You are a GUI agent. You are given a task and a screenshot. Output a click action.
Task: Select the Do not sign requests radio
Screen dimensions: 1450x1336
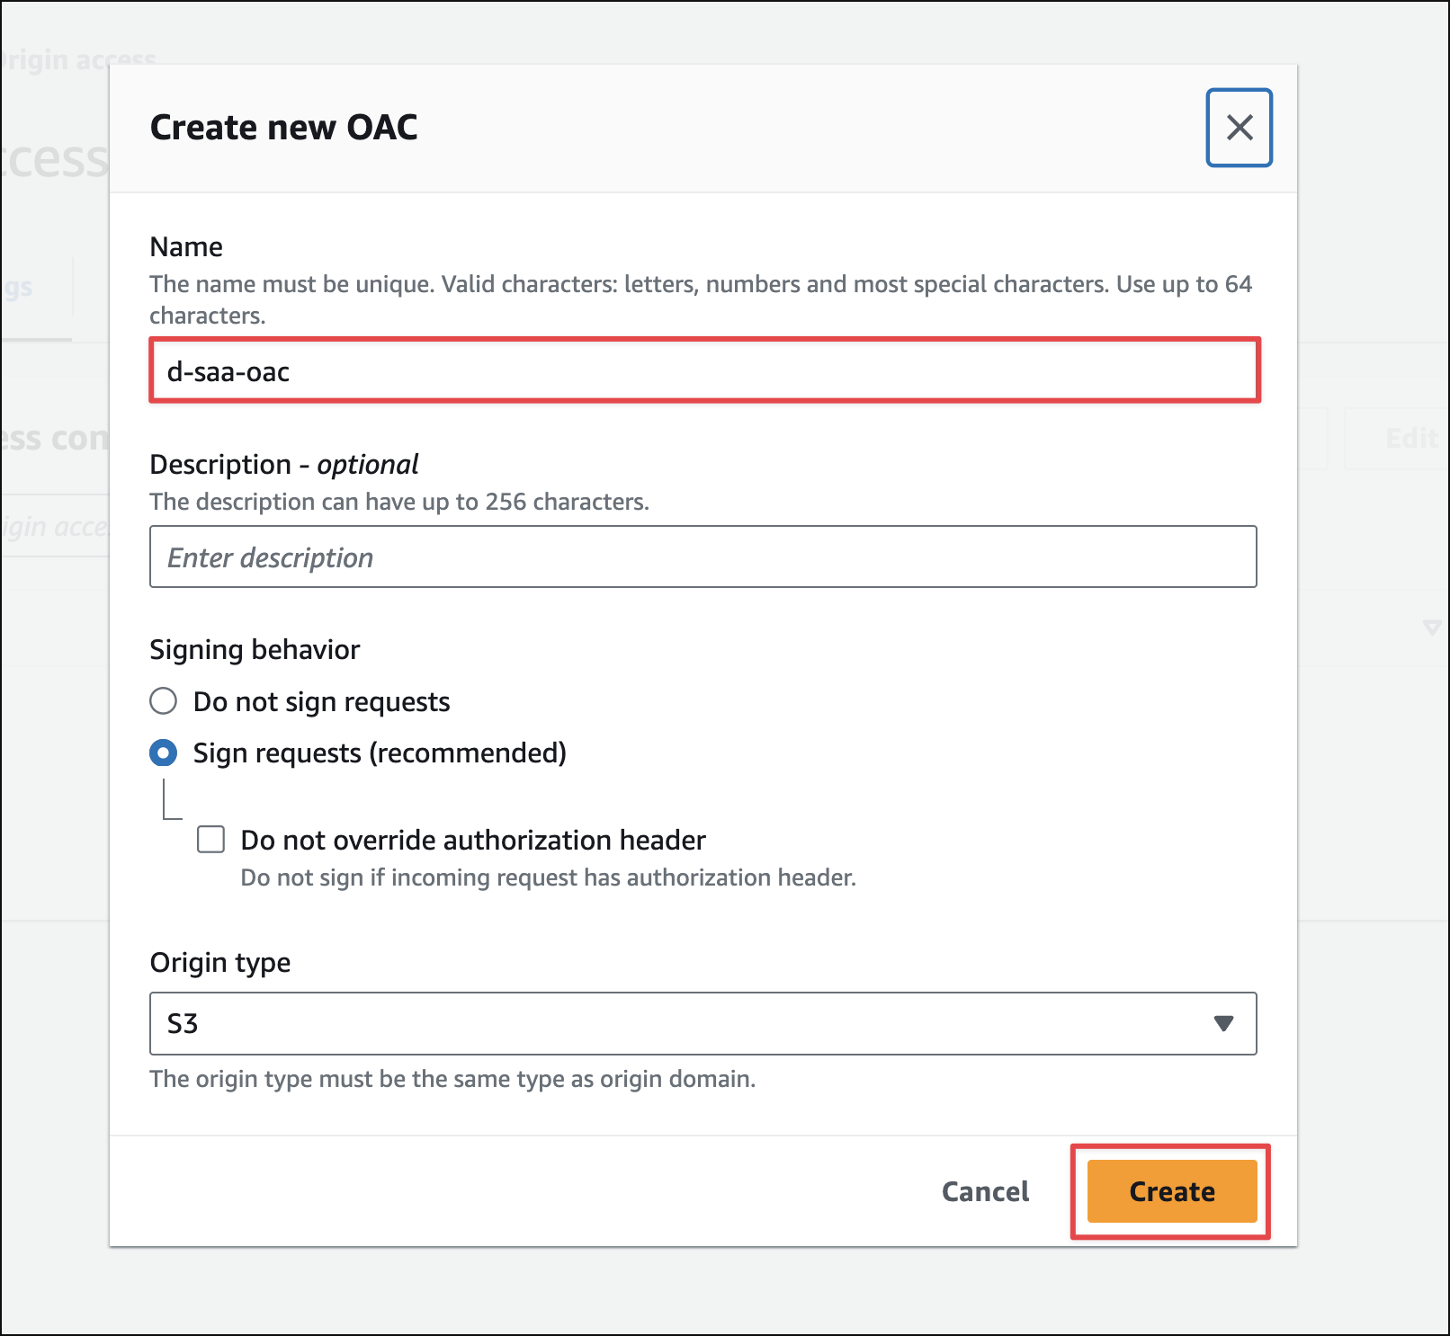(x=164, y=701)
